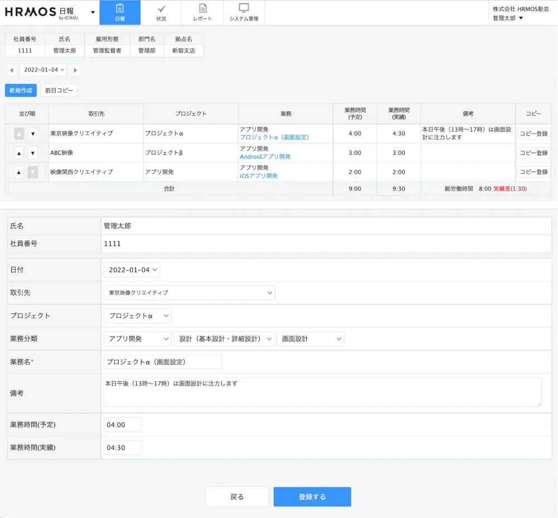Open the システム管理 monitor icon

(244, 12)
